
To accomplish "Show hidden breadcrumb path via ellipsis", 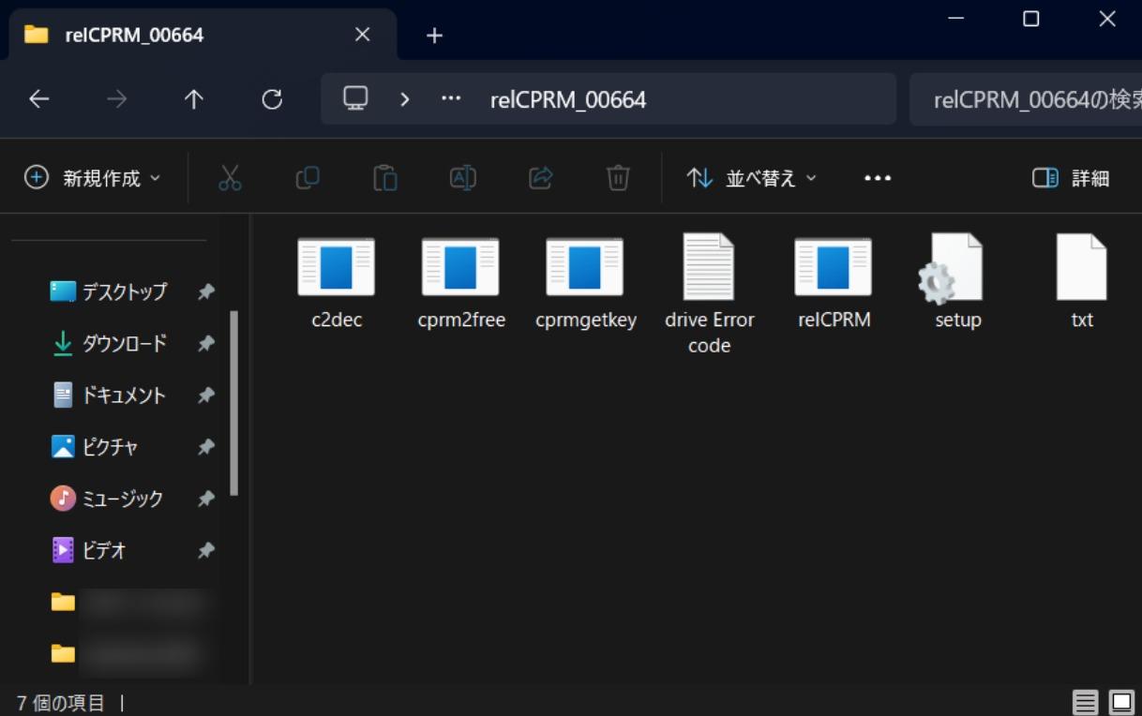I will pyautogui.click(x=451, y=98).
